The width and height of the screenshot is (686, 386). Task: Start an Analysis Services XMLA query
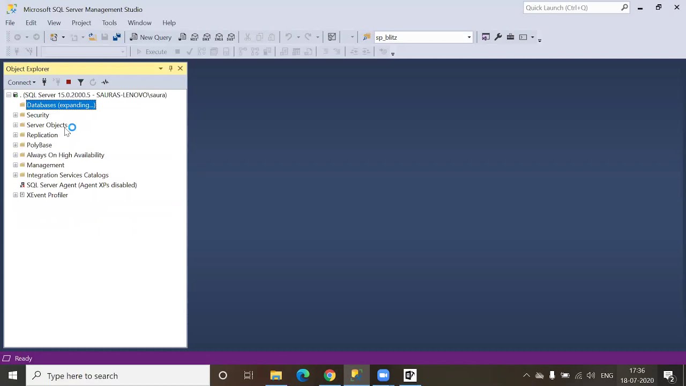click(219, 37)
